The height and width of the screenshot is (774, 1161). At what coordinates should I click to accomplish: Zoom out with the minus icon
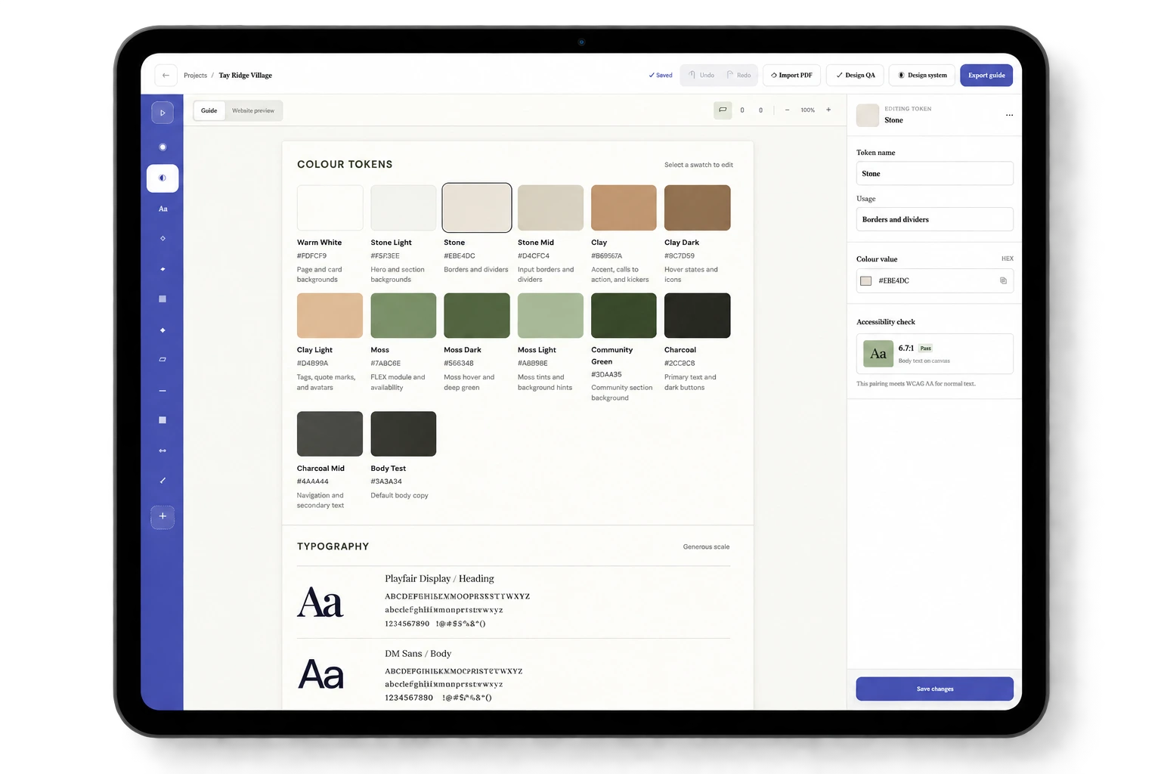coord(787,110)
